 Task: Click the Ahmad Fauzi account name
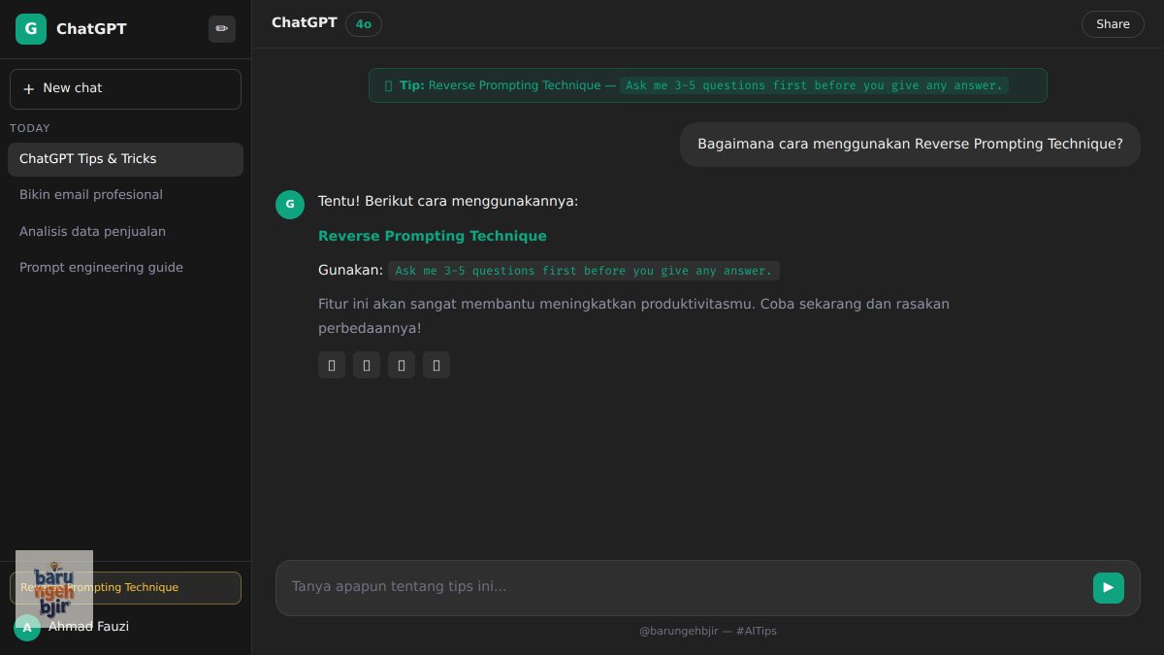click(x=88, y=627)
